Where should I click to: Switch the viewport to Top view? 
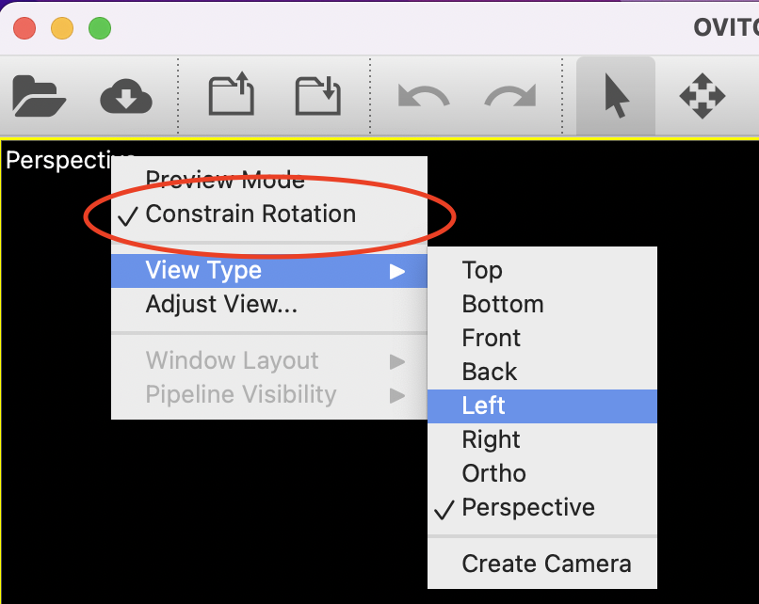[x=482, y=271]
